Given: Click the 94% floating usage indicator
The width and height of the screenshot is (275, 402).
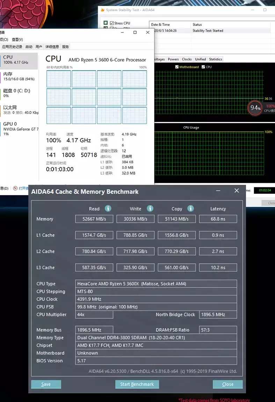Looking at the screenshot, I should (x=255, y=108).
